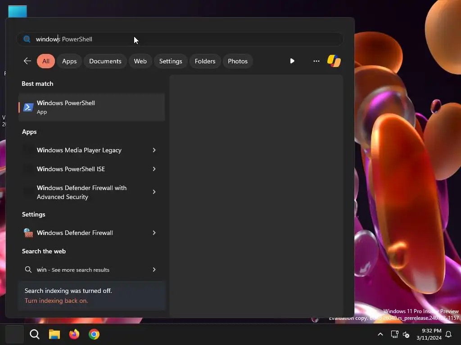Click the Start button on taskbar
Screen dimensions: 461x345
tap(14, 334)
